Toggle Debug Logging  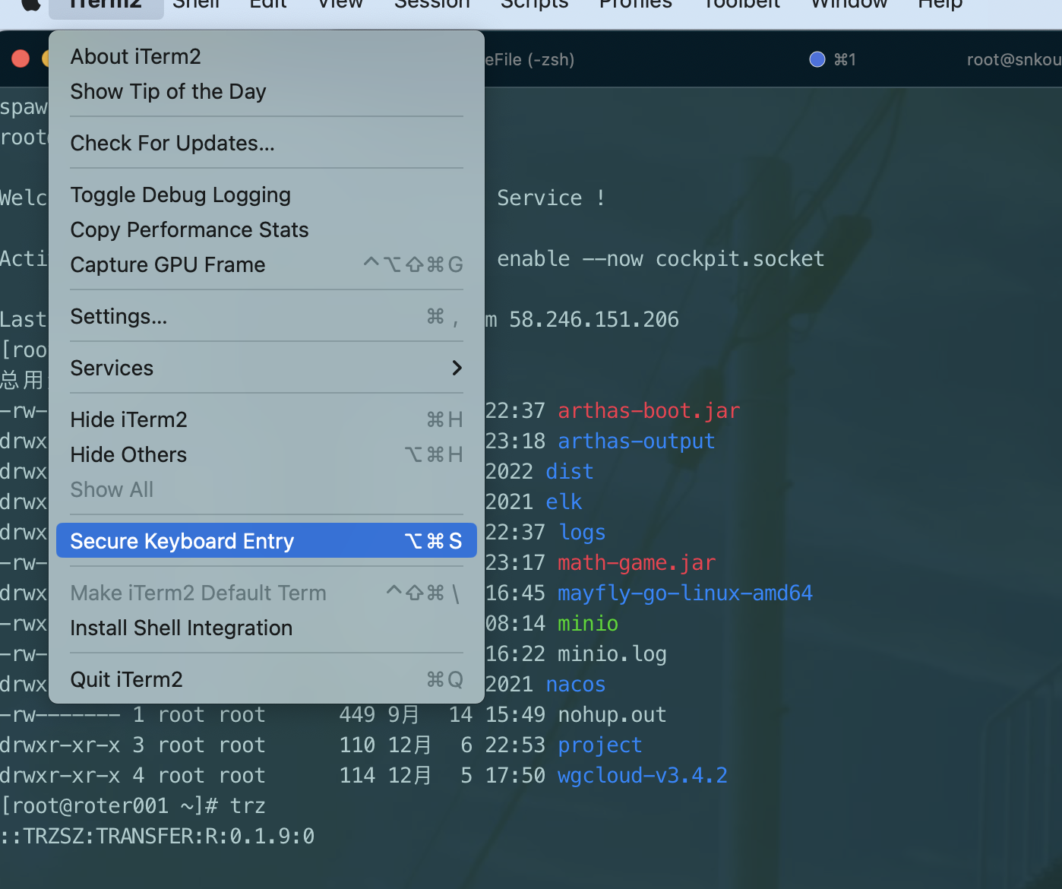[180, 195]
